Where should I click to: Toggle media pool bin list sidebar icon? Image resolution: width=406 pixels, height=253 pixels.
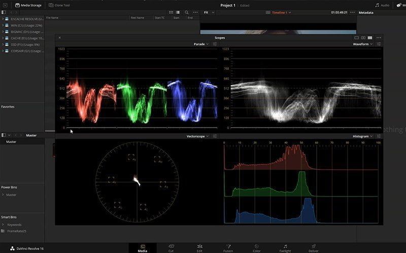pyautogui.click(x=4, y=135)
